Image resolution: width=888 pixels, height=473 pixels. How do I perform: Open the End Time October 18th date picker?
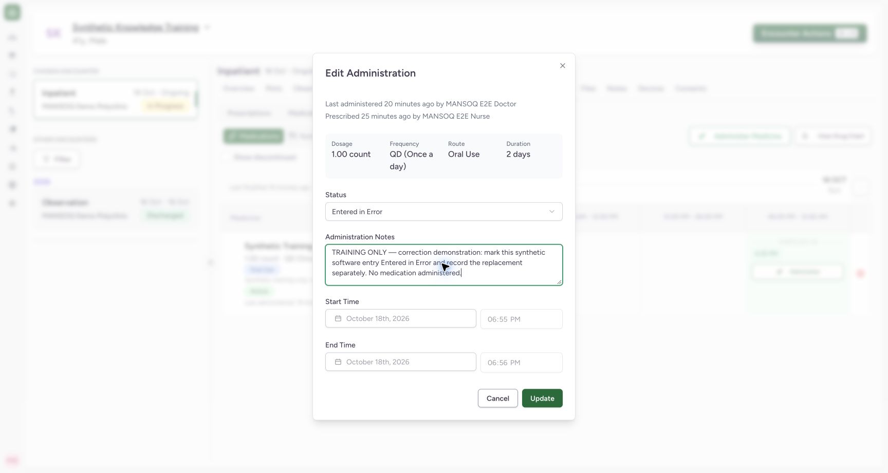(401, 362)
